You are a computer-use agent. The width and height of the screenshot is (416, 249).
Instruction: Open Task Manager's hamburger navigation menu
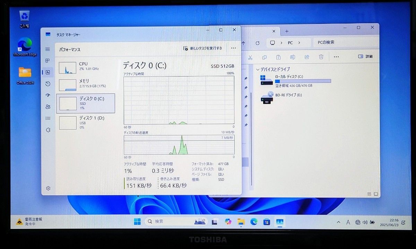tap(47, 49)
